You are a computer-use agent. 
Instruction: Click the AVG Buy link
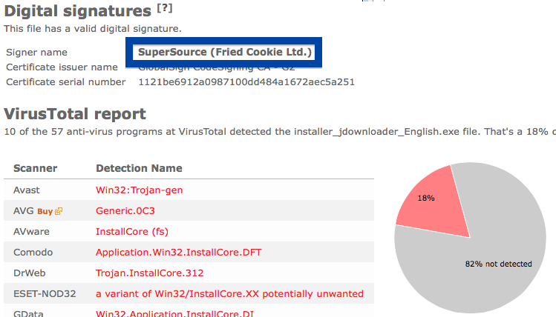tap(45, 211)
